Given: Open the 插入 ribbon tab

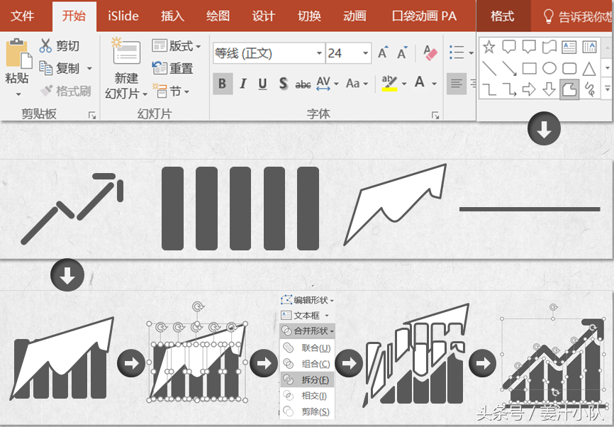Looking at the screenshot, I should pyautogui.click(x=172, y=16).
